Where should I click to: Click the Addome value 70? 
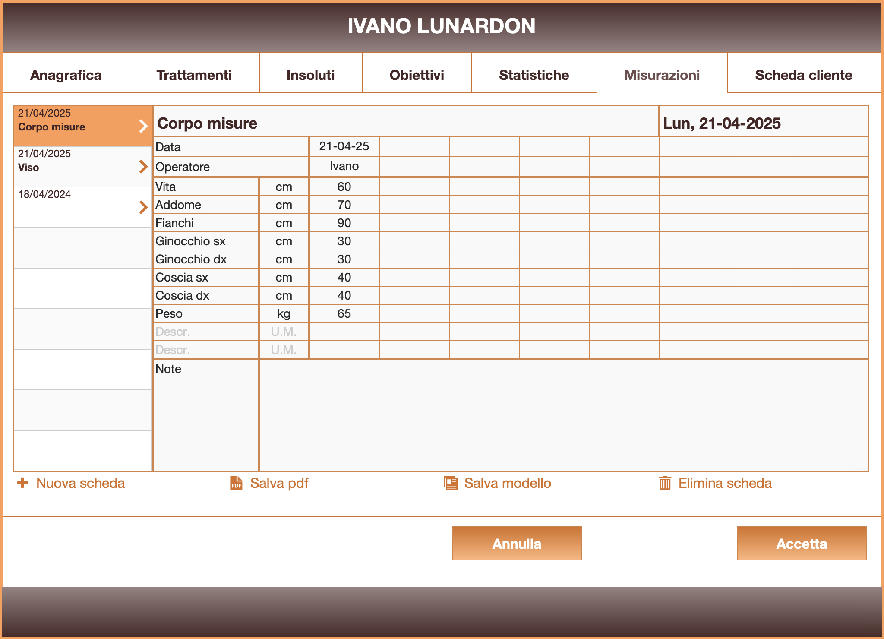[344, 205]
